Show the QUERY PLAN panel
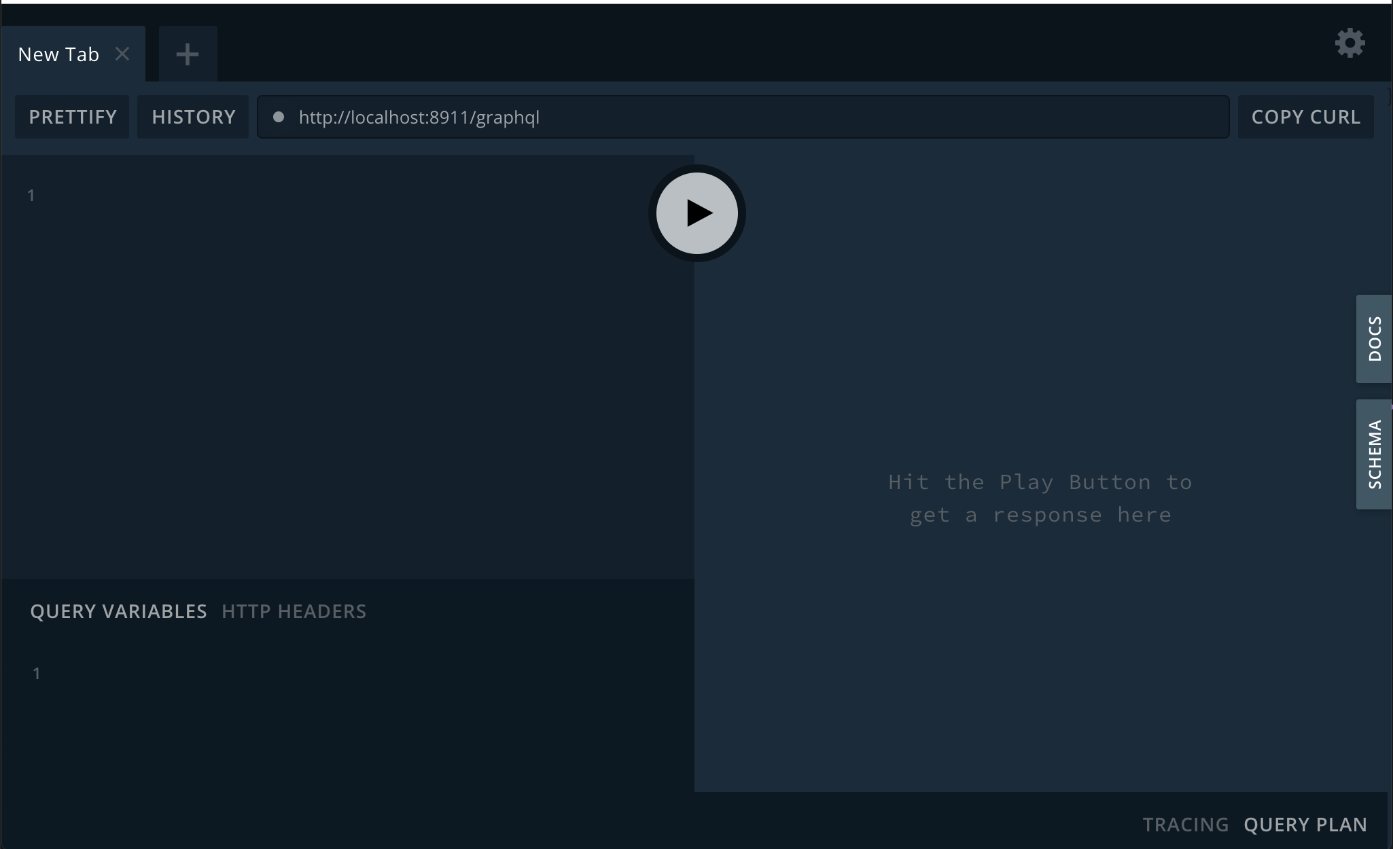Image resolution: width=1393 pixels, height=849 pixels. pyautogui.click(x=1305, y=825)
